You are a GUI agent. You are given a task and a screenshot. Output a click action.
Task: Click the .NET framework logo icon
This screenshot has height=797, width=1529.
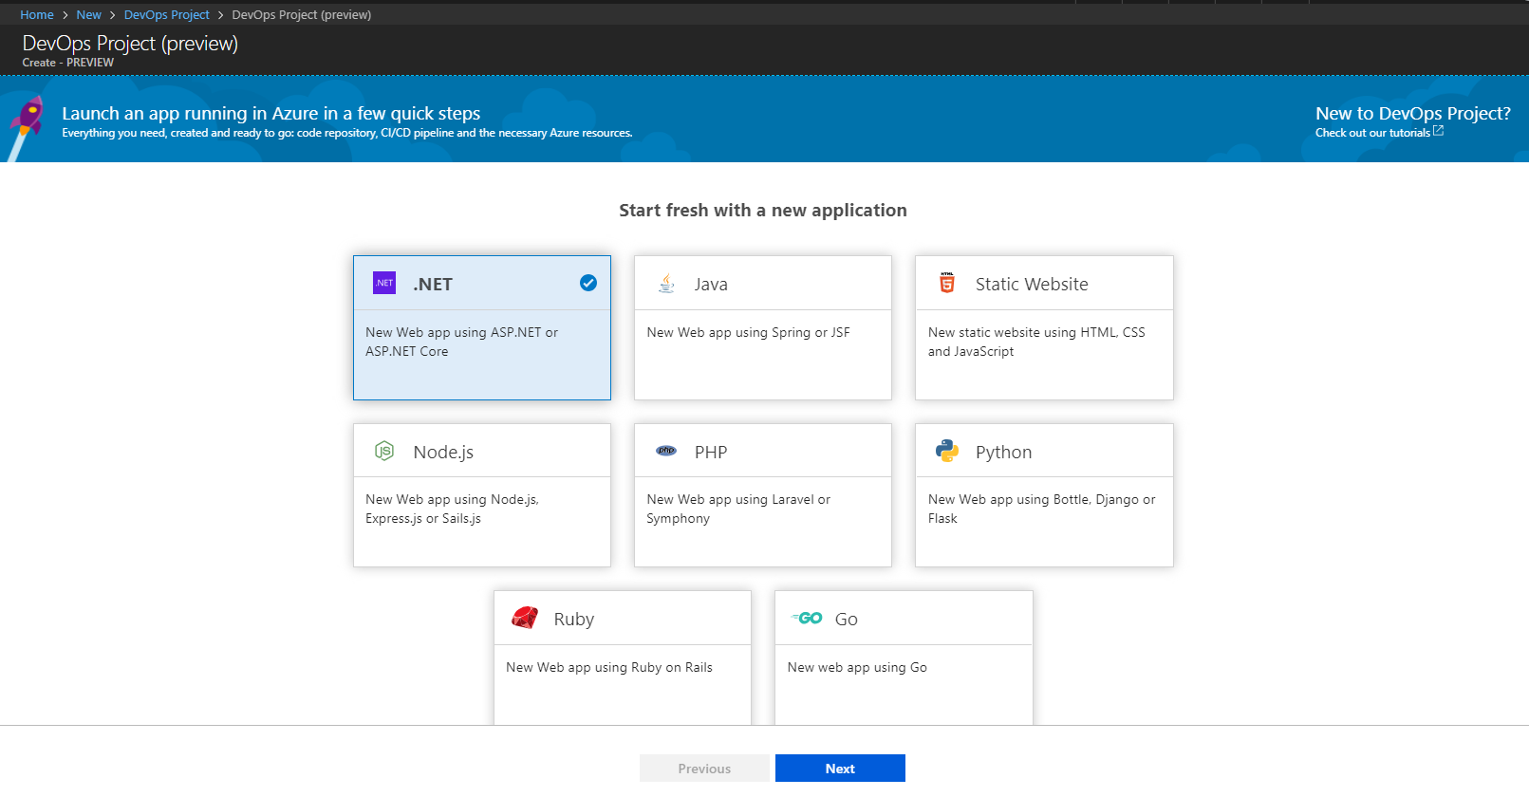[384, 283]
